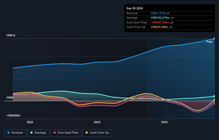Click the Earnings row label in tooltip
Screen dimensions: 219x140
point(132,18)
